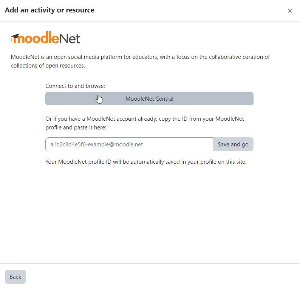Viewport: 300px width, 289px height.
Task: Go Back to the activity chooser
Action: (15, 277)
